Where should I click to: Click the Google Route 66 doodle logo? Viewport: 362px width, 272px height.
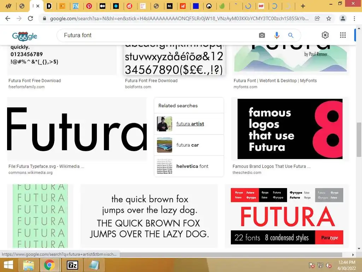point(25,36)
